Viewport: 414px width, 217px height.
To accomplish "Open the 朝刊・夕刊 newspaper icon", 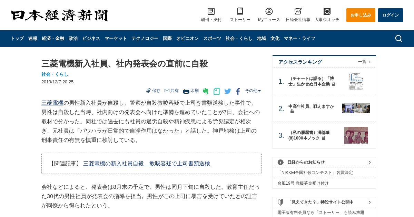I will tap(211, 11).
